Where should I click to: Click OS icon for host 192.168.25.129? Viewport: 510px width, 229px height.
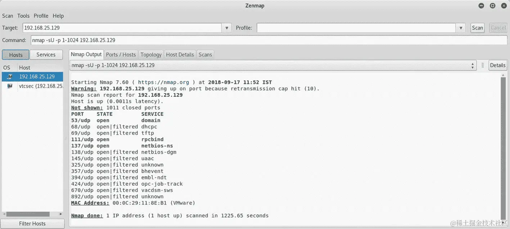[x=10, y=76]
